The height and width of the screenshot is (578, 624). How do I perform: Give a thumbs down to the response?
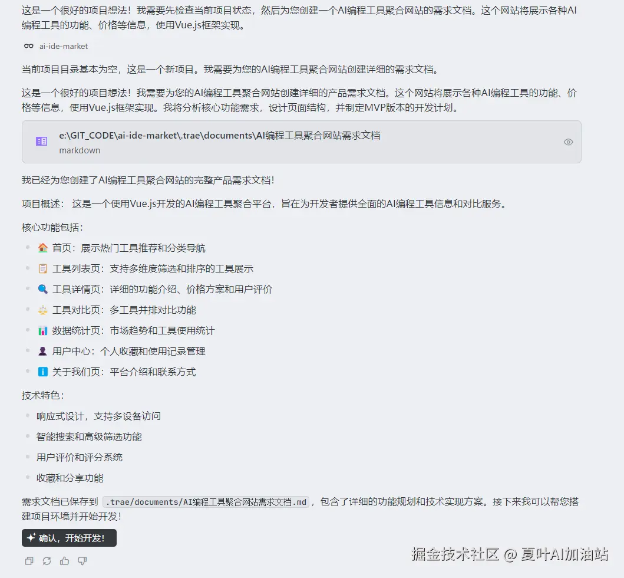82,561
